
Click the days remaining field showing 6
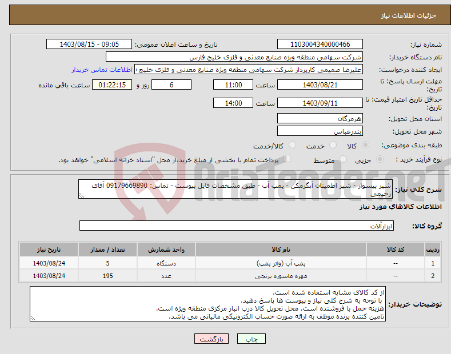tap(171, 85)
